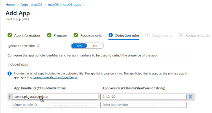Click the breadcrumb chevron after Home
Image resolution: width=212 pixels, height=113 pixels.
[x=18, y=5]
